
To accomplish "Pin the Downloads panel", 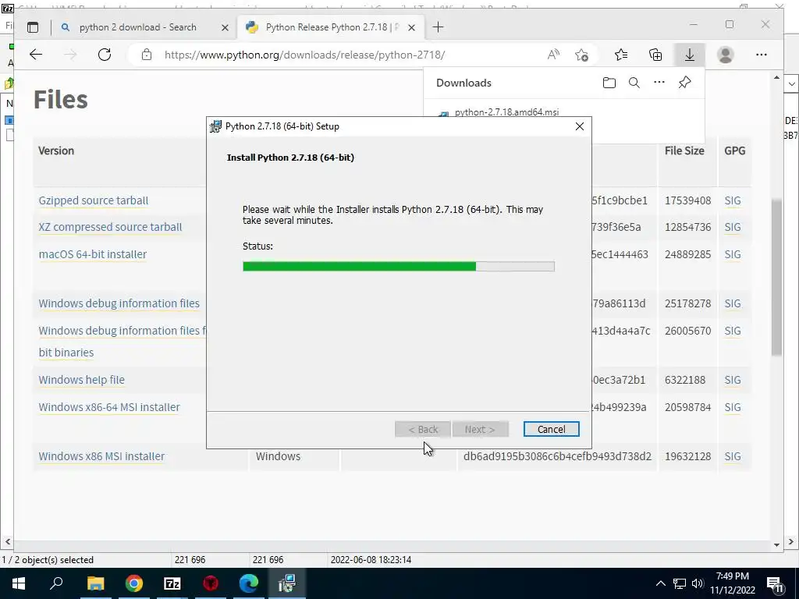I will (x=685, y=83).
